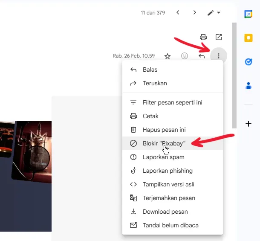Click the plus get add-ons icon
The image size is (260, 241).
(248, 124)
